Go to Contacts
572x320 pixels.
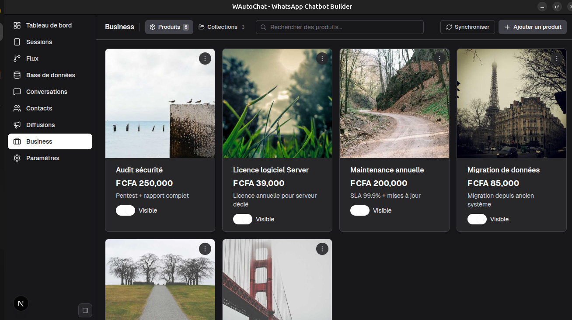click(x=50, y=108)
